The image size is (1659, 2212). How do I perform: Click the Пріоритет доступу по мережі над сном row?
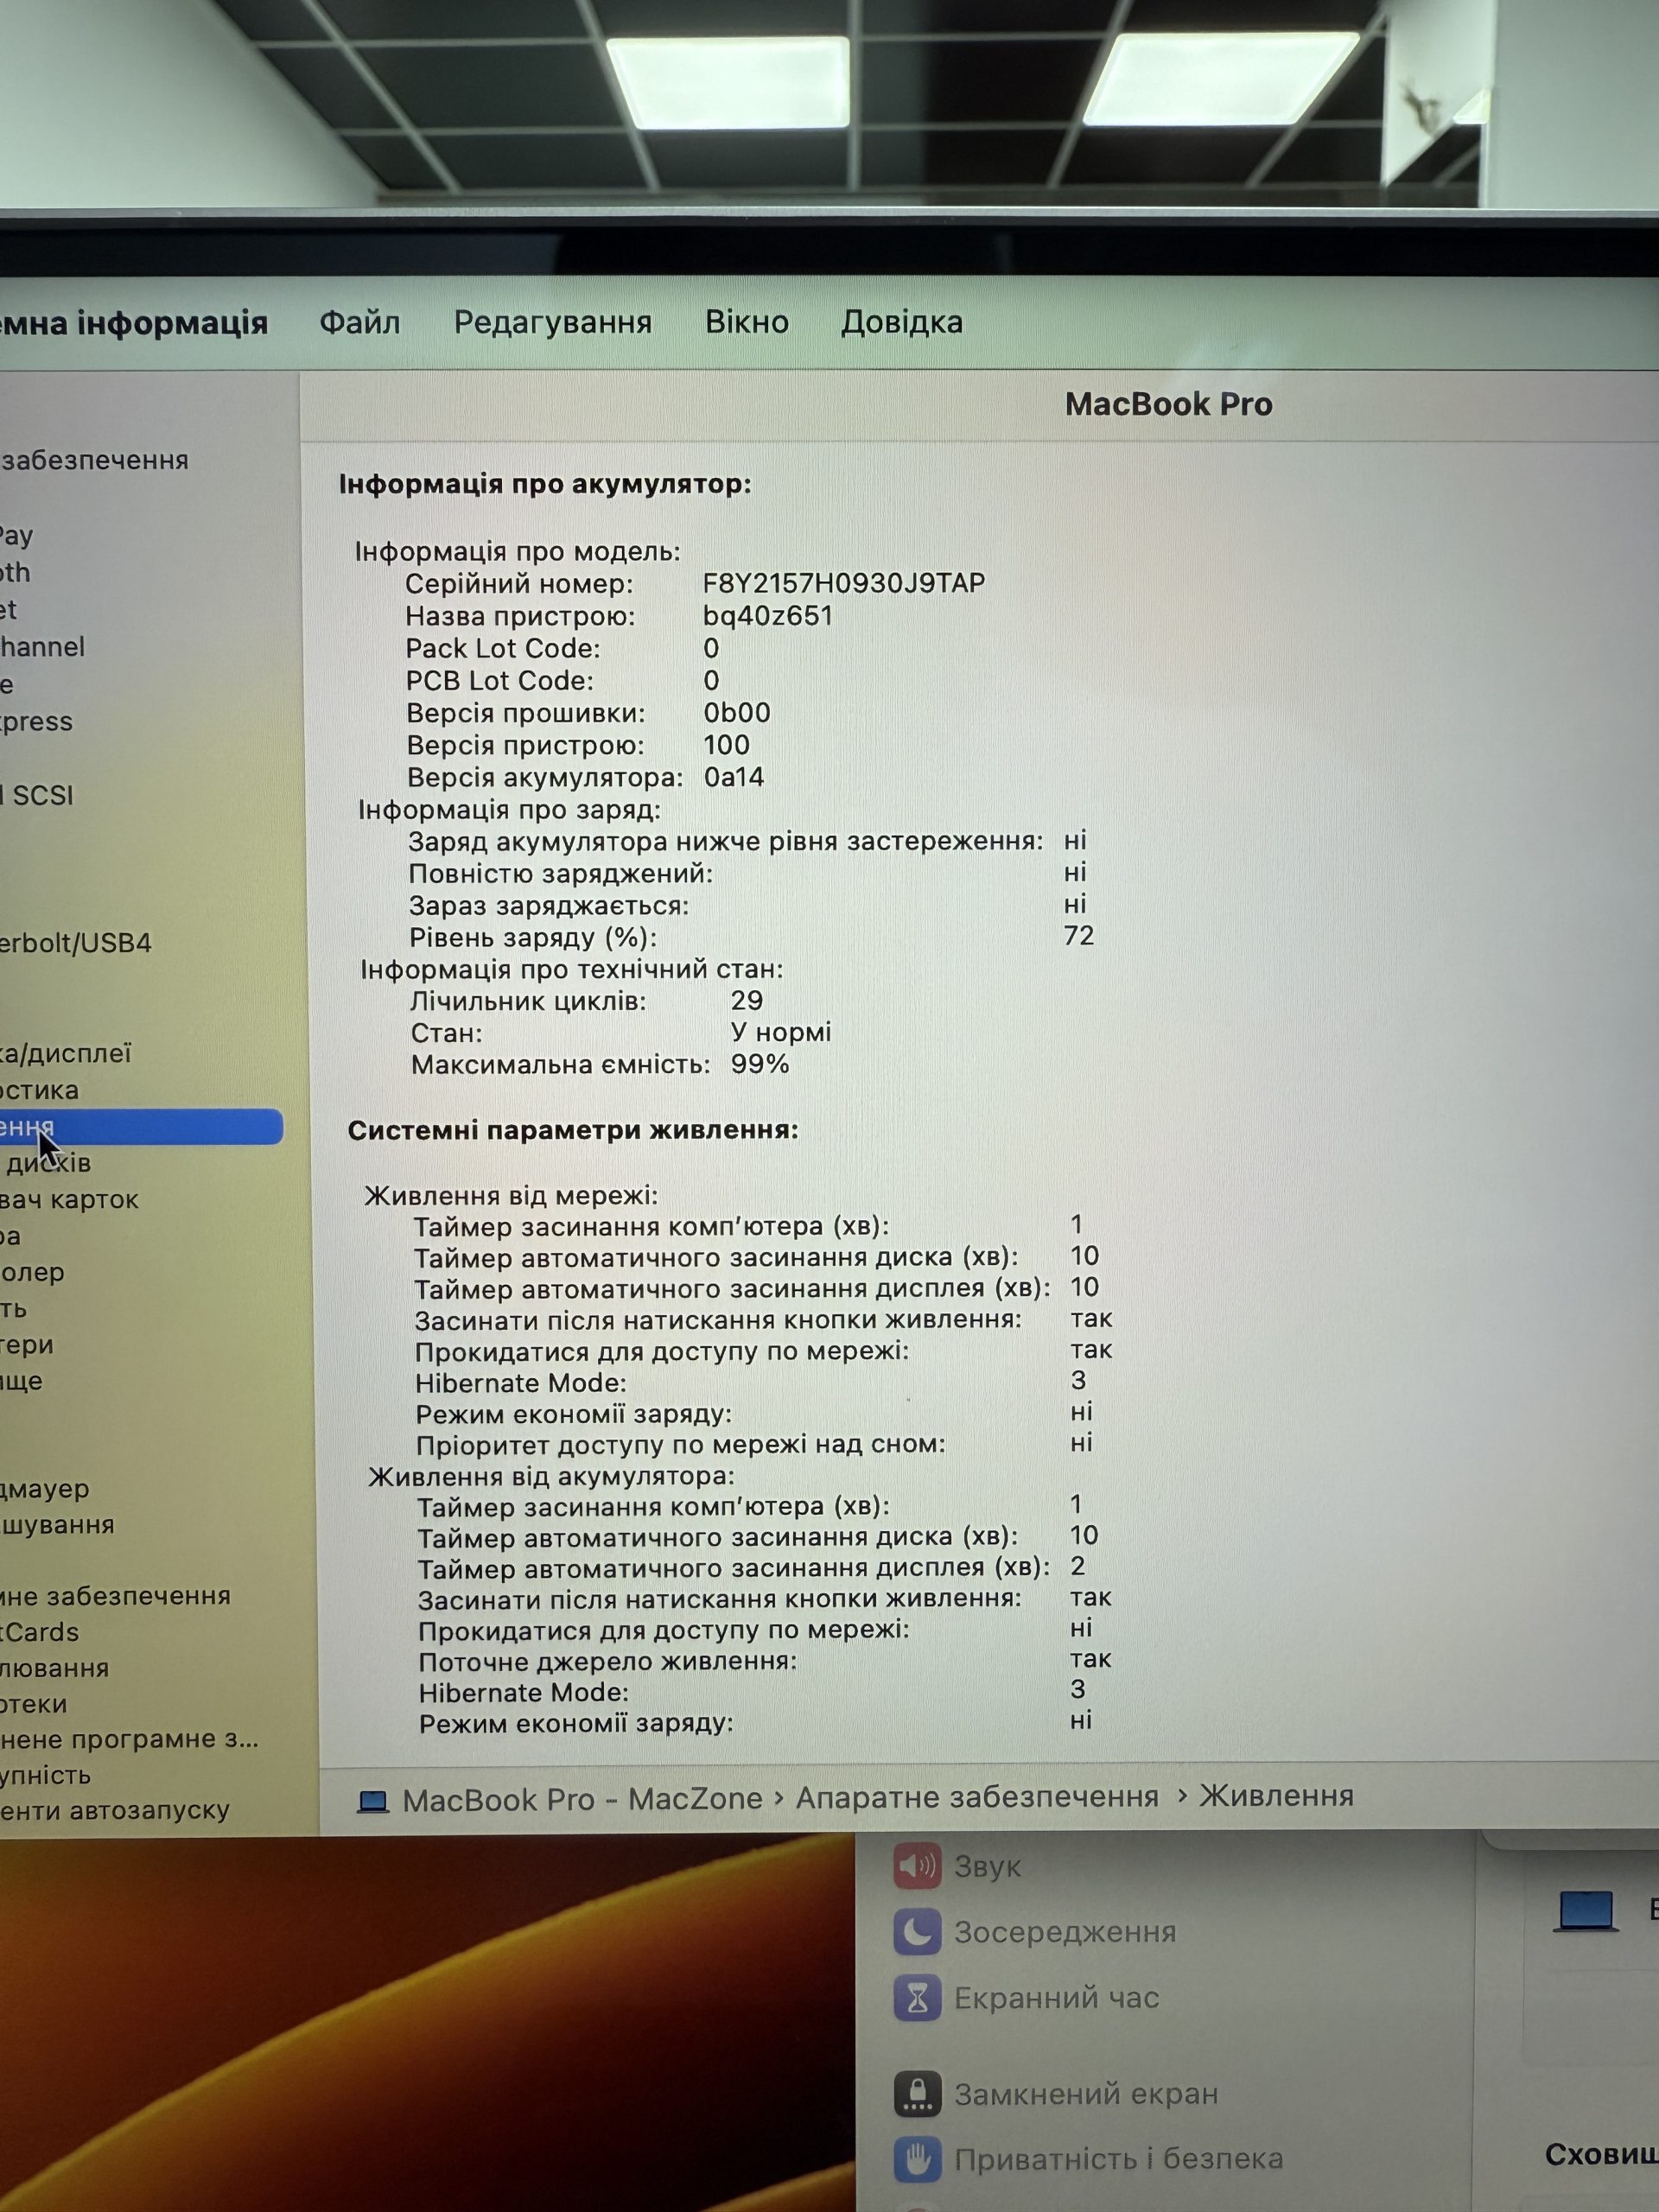[x=754, y=1444]
